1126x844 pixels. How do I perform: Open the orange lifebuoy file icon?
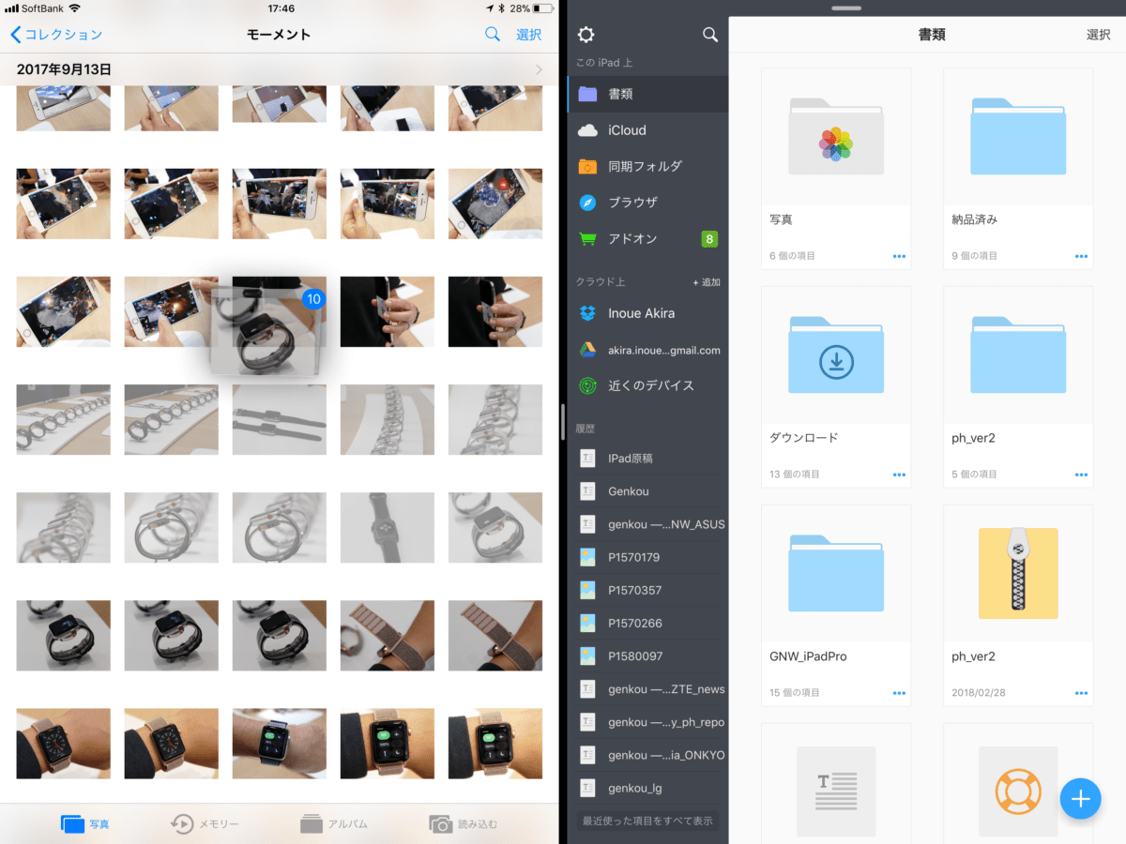pos(1018,791)
